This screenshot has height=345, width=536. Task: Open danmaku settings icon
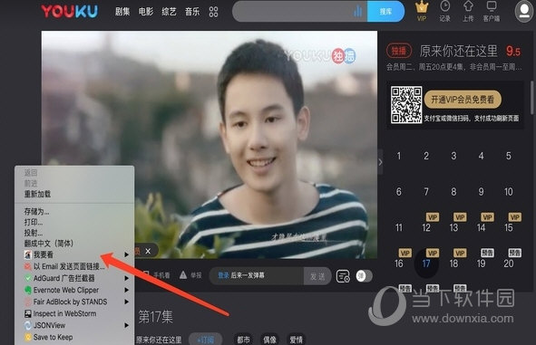coord(343,276)
